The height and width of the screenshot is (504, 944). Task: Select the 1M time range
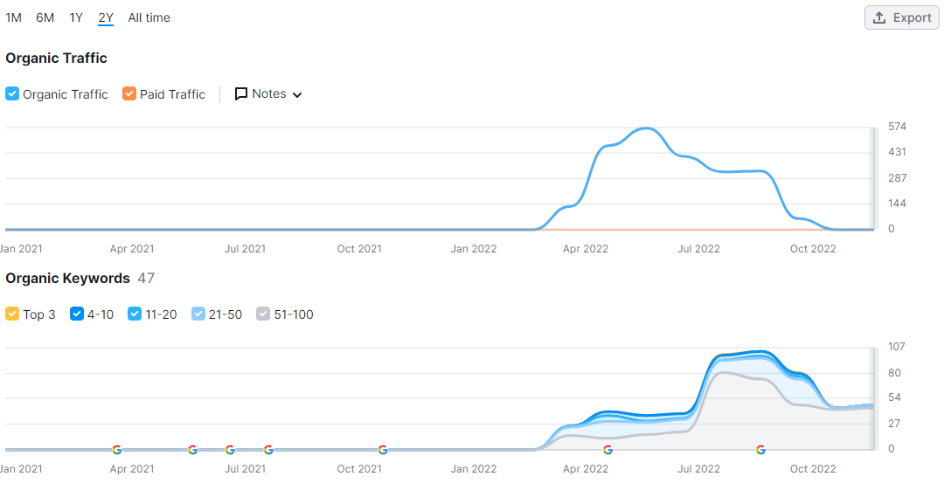pyautogui.click(x=13, y=18)
